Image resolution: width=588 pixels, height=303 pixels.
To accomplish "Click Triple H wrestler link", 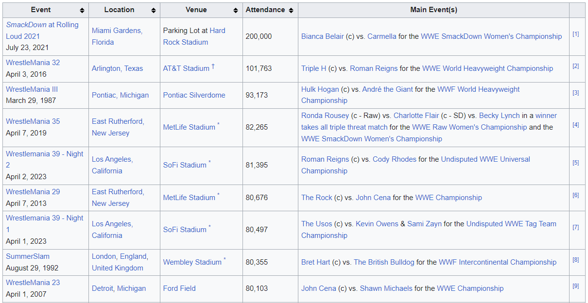I will (x=314, y=68).
